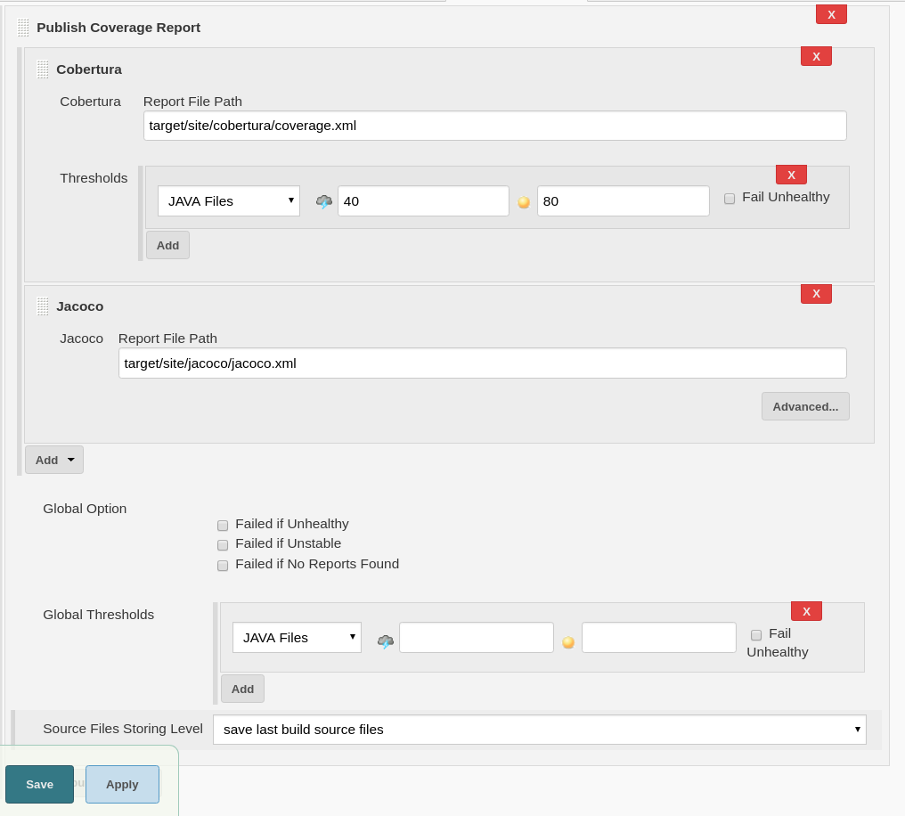The height and width of the screenshot is (816, 905).
Task: Open JAVA Files dropdown in Cobertura thresholds
Action: [x=229, y=200]
